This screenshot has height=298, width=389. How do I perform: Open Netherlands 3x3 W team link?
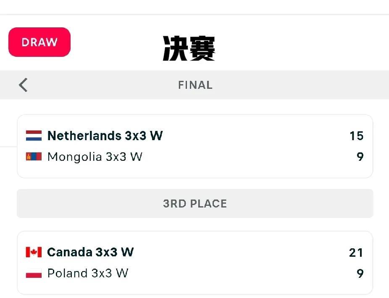tap(105, 136)
